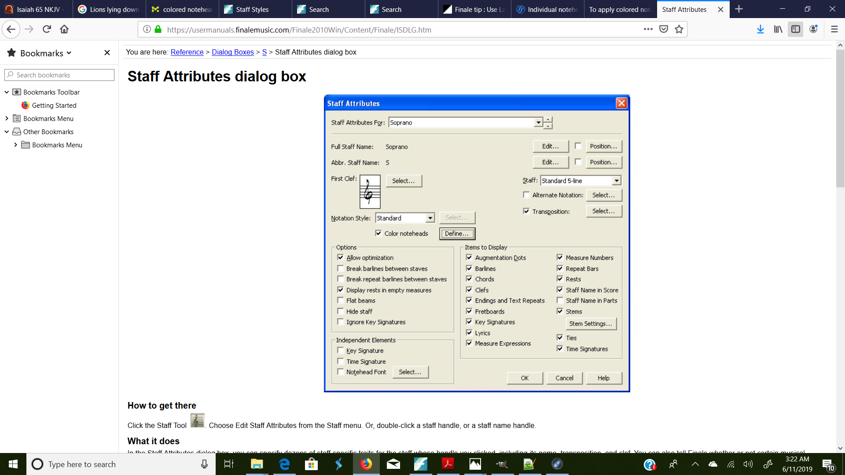The height and width of the screenshot is (475, 845).
Task: Switch to the Staff Styles tab
Action: (252, 9)
